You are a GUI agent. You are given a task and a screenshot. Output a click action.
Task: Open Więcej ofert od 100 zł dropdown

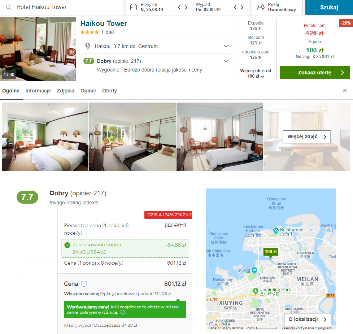[x=256, y=73]
